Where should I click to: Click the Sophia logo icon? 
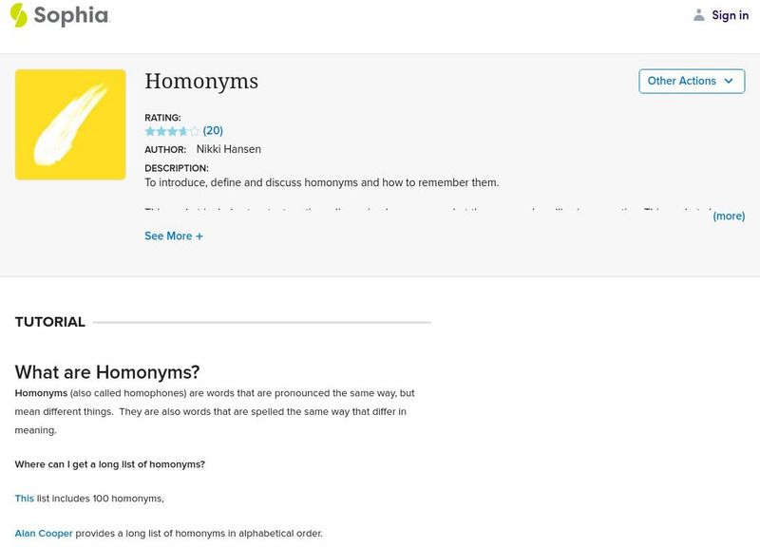point(18,15)
